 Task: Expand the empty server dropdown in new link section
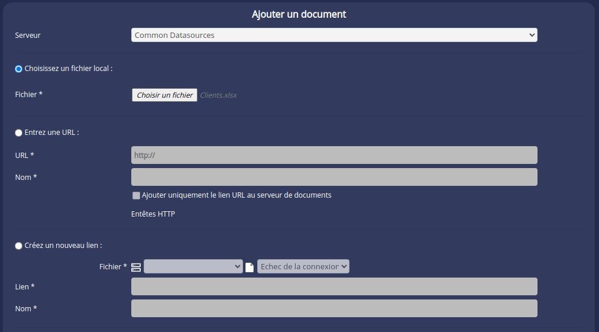[193, 267]
